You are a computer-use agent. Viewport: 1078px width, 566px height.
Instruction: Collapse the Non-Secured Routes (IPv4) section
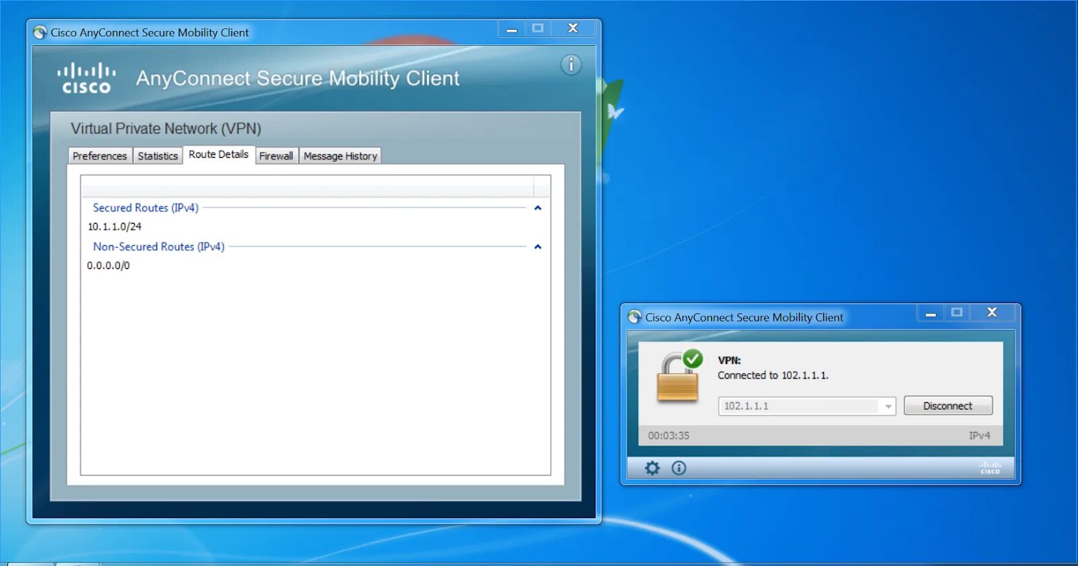tap(538, 247)
